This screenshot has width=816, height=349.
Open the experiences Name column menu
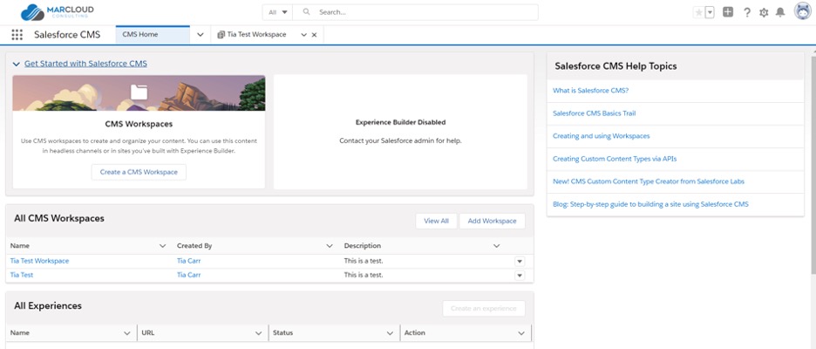[127, 332]
